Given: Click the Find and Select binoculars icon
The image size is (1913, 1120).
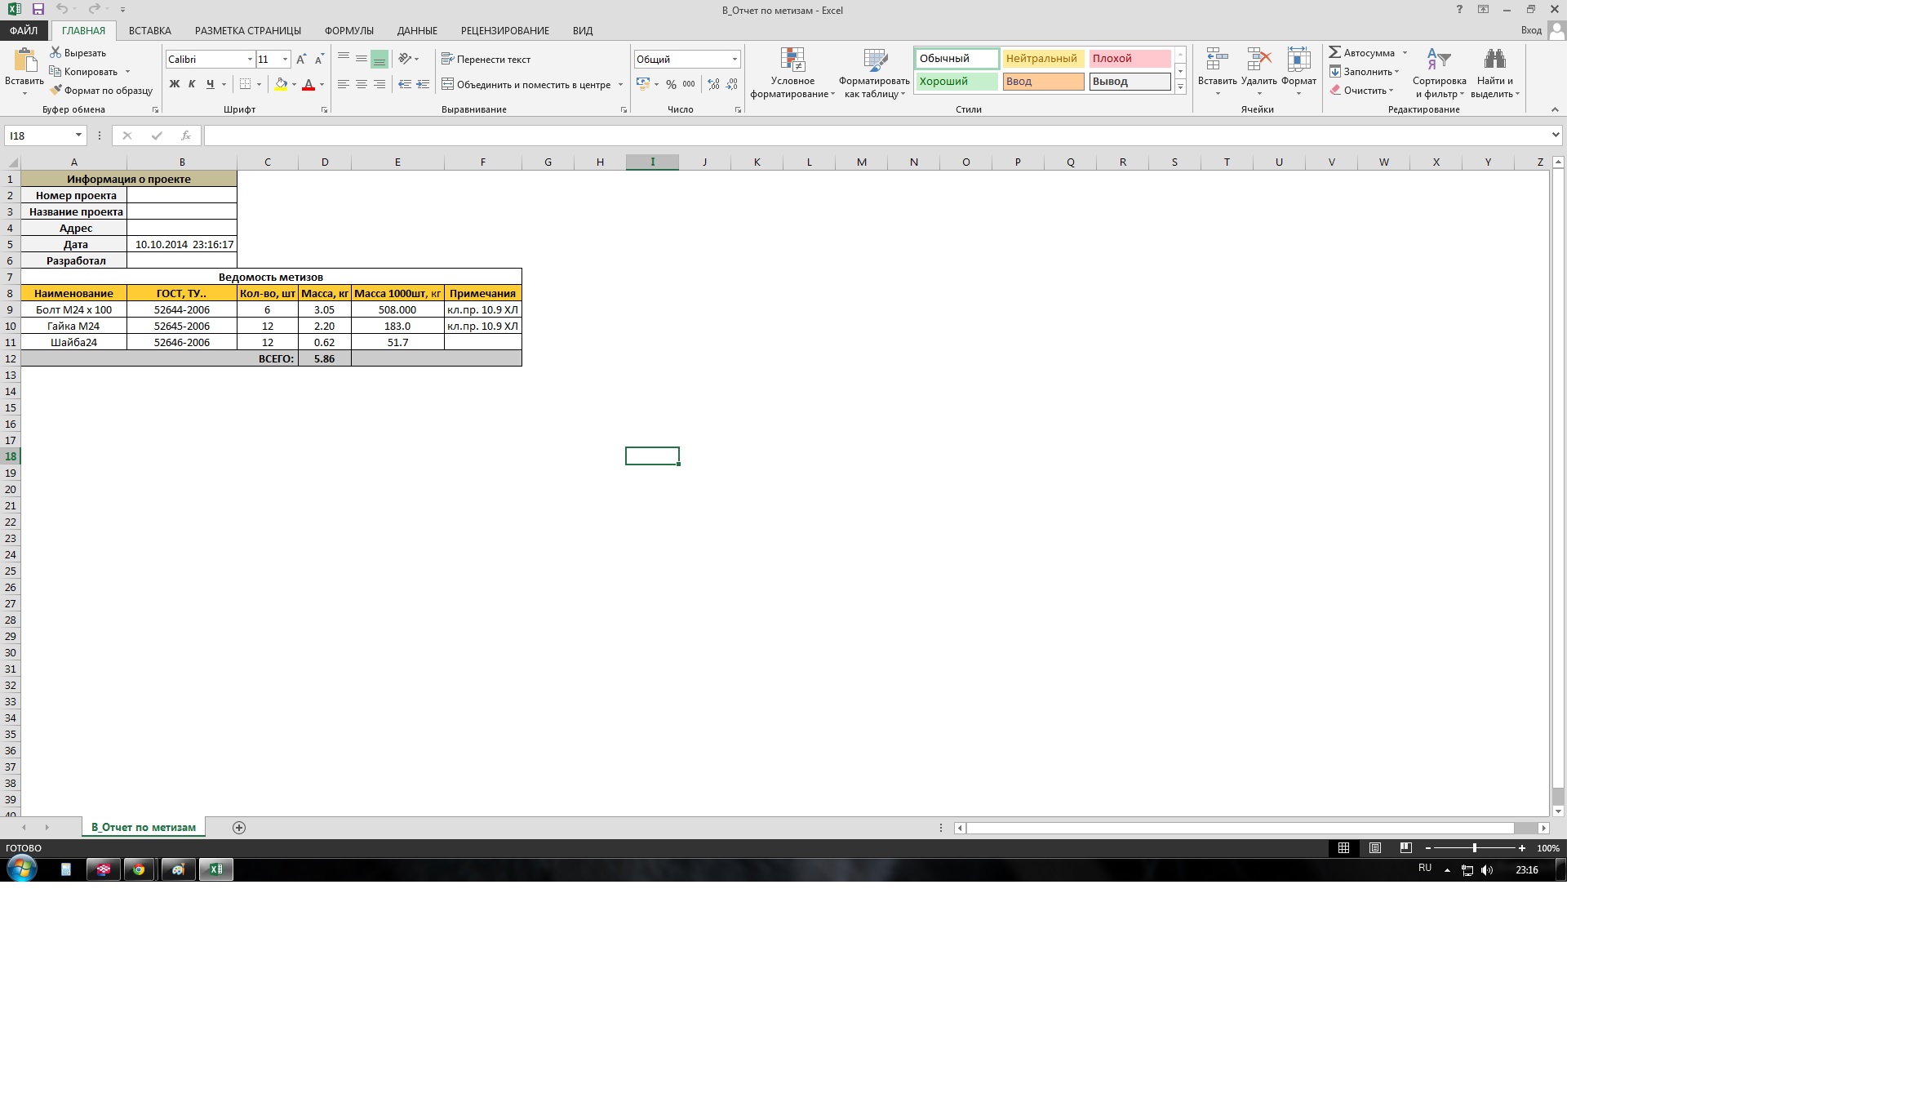Looking at the screenshot, I should tap(1494, 60).
